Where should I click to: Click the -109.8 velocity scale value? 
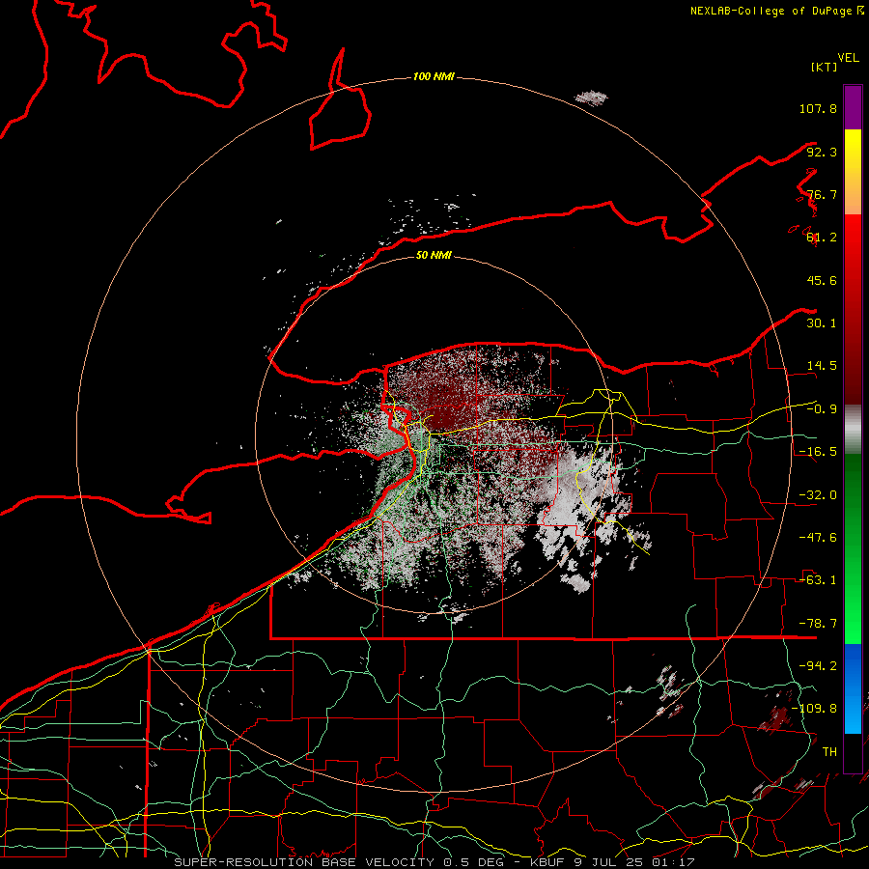point(815,709)
